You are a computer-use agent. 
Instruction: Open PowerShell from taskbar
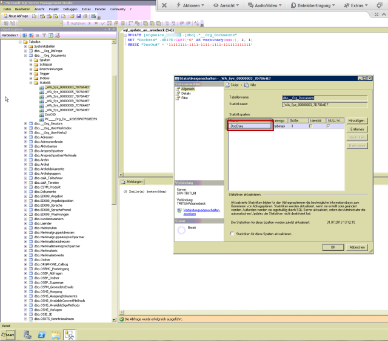pyautogui.click(x=42, y=335)
